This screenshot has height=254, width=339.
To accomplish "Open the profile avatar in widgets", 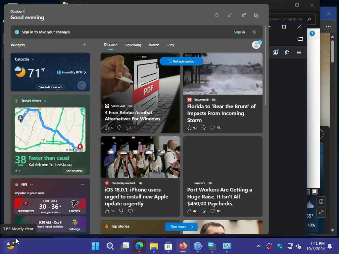I will (257, 45).
